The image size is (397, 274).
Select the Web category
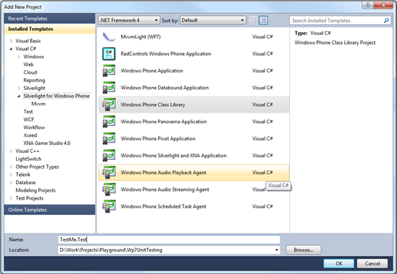(x=29, y=64)
